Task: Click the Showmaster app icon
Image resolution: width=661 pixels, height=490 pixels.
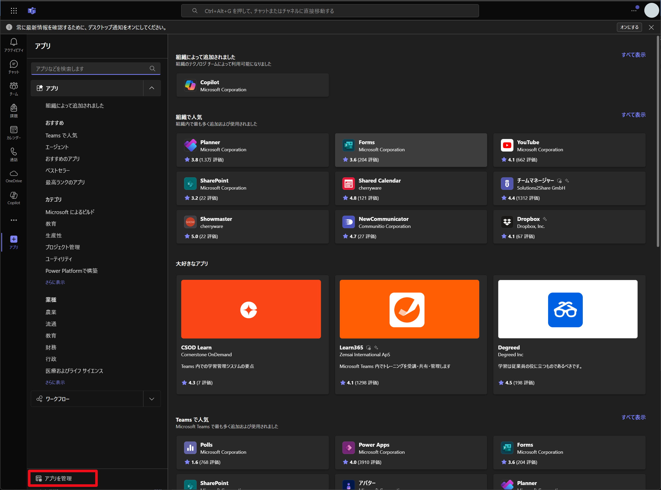Action: 190,222
